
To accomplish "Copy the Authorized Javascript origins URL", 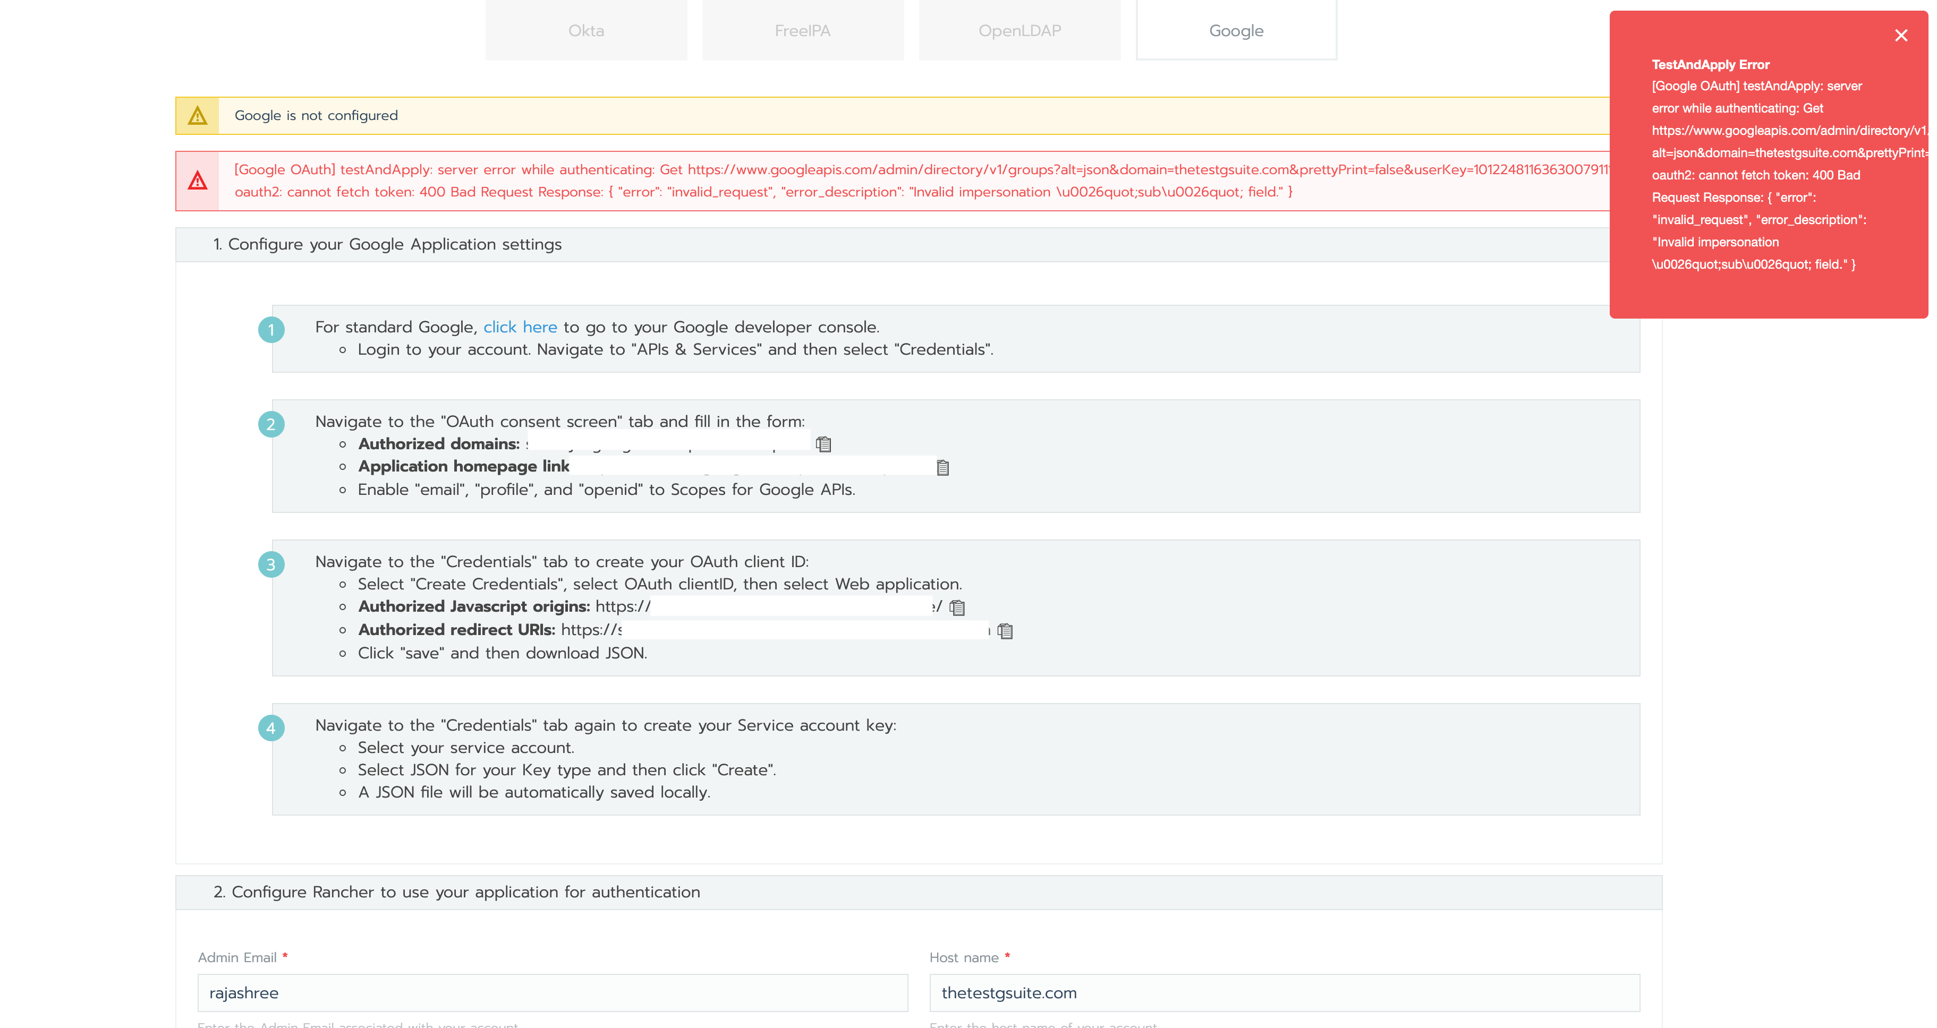I will tap(957, 607).
